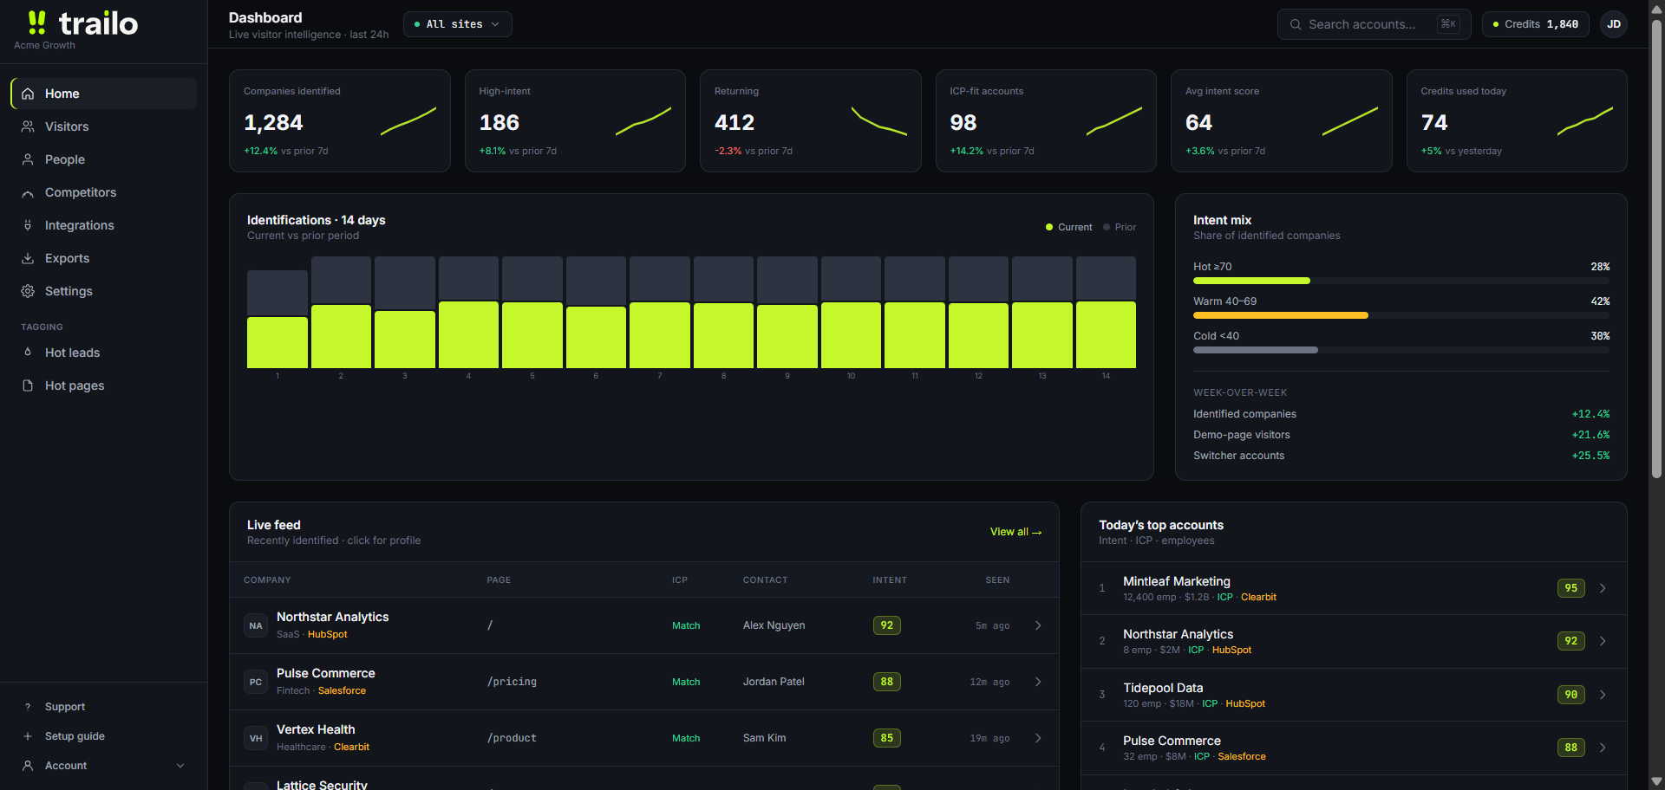Click the Account user icon
This screenshot has width=1665, height=790.
point(28,766)
